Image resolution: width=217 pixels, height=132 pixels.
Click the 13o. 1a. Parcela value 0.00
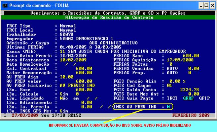point(86,107)
